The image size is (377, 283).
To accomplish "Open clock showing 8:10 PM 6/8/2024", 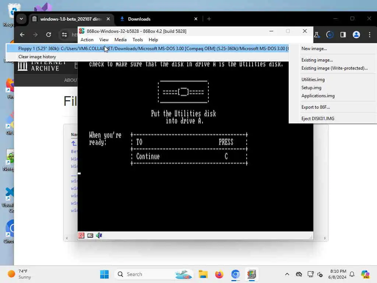I will pyautogui.click(x=338, y=274).
